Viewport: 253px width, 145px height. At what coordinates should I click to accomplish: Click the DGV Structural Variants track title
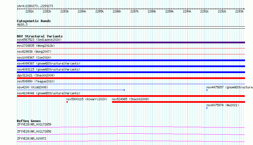40,36
